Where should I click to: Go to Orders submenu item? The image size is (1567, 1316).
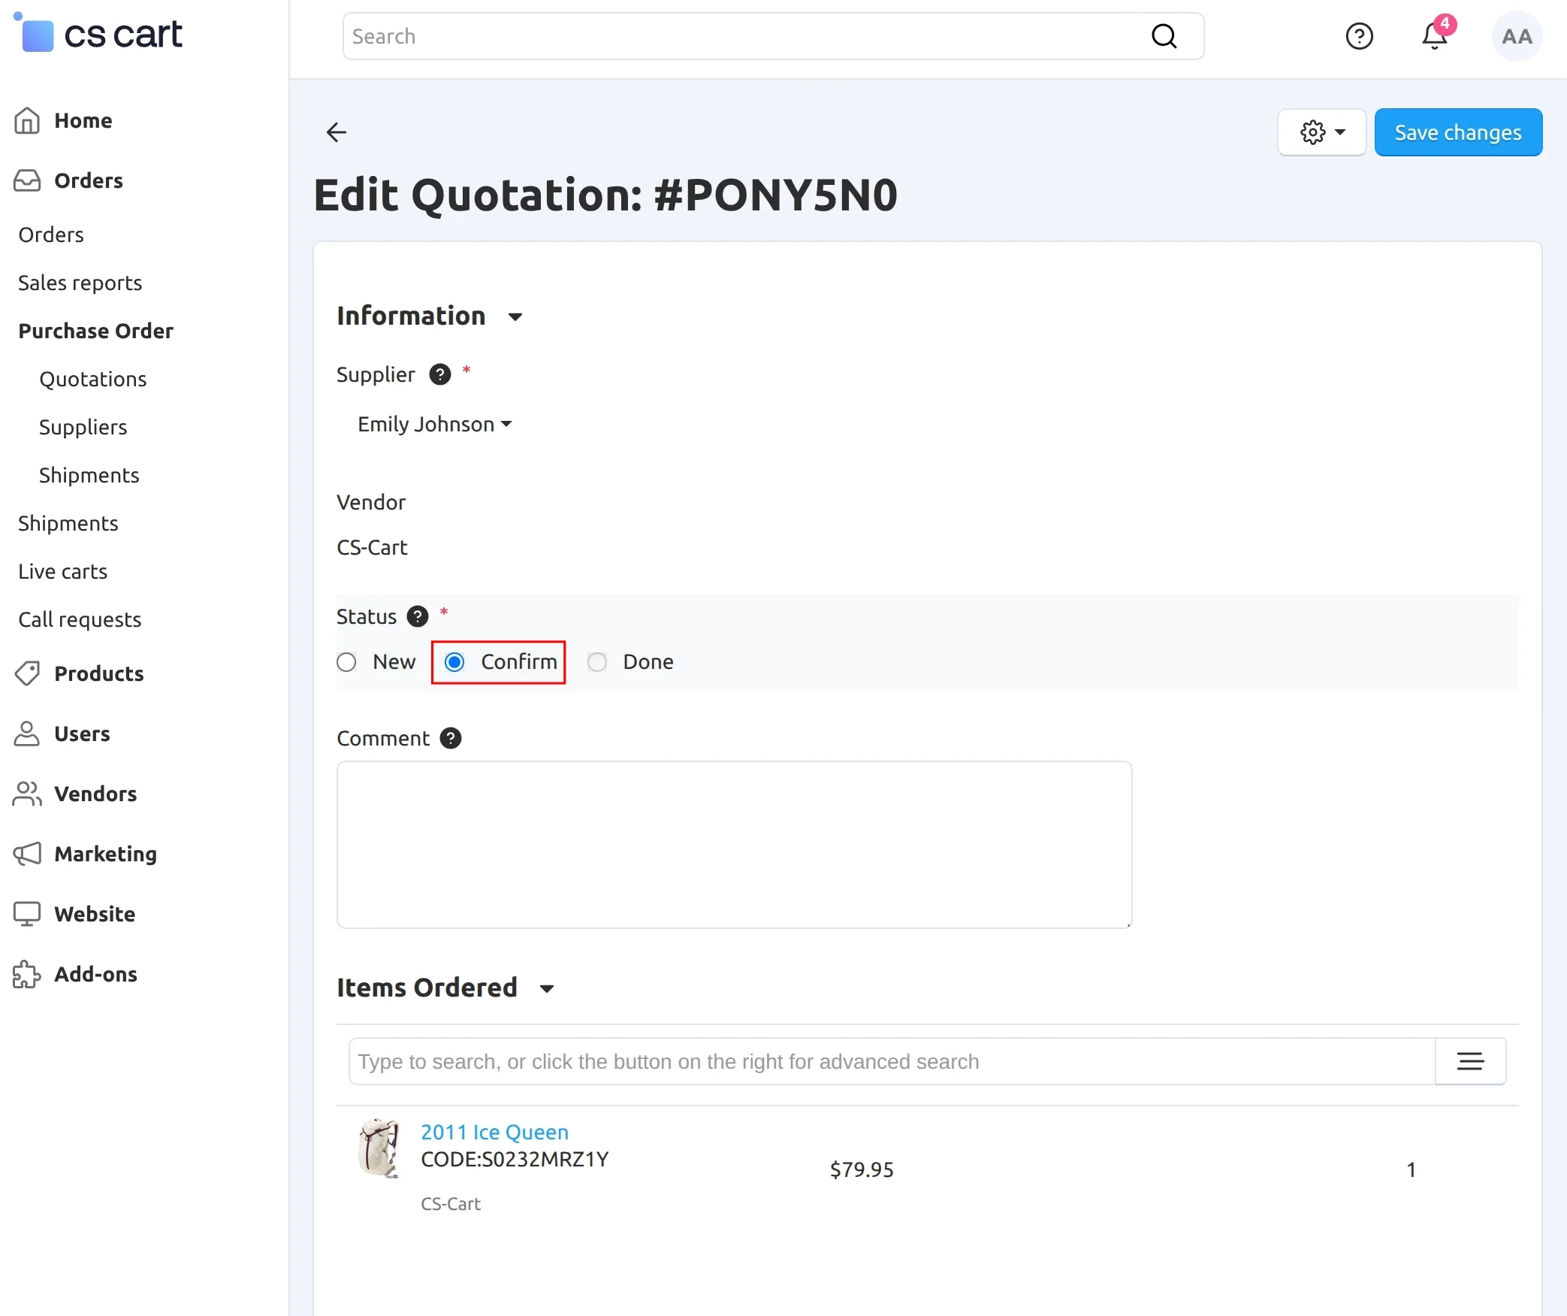tap(51, 234)
